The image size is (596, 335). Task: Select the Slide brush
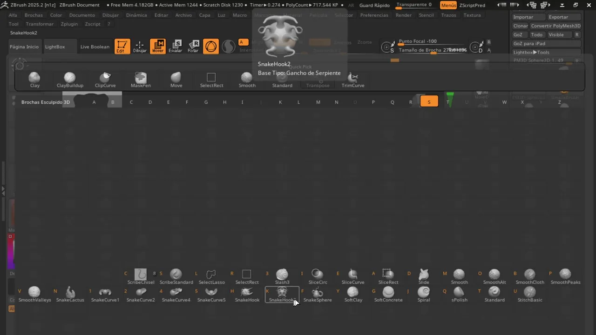[424, 276]
